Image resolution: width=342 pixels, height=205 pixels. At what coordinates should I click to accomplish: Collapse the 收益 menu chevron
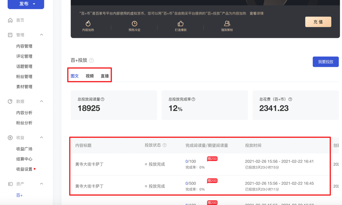pyautogui.click(x=42, y=137)
